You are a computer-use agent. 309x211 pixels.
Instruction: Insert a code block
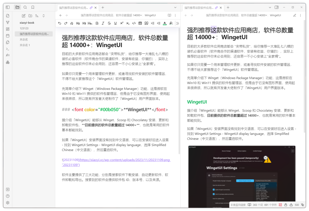pyautogui.click(x=140, y=23)
